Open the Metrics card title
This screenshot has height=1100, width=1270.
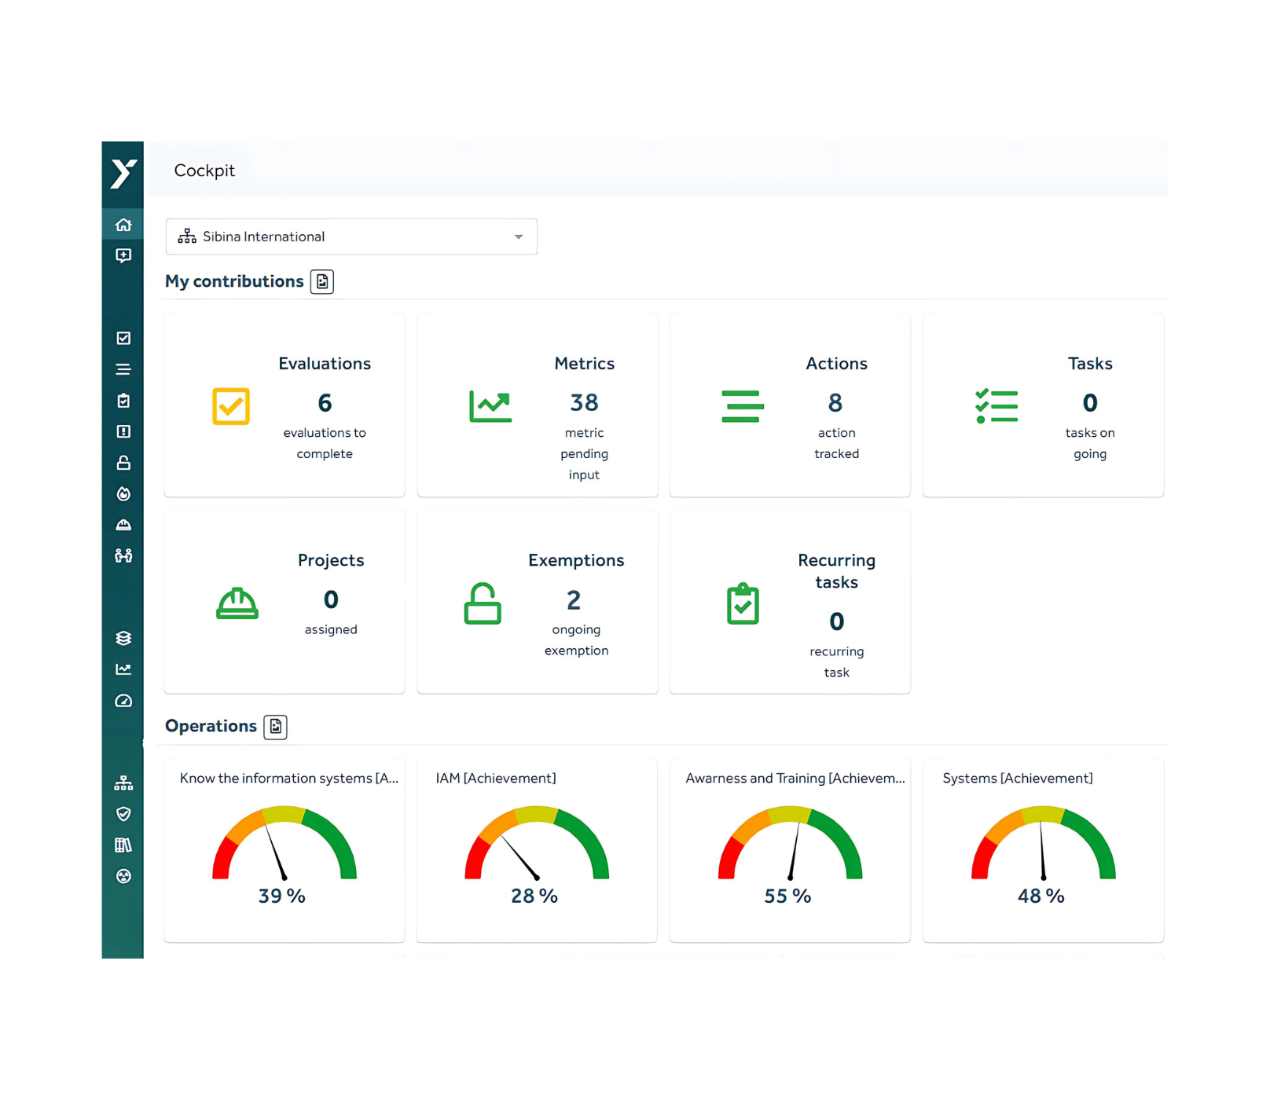(584, 364)
